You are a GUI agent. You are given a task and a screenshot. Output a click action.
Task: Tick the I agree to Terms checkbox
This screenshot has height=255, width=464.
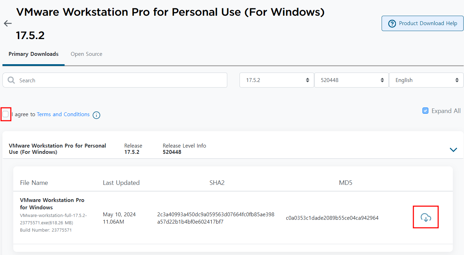6,114
